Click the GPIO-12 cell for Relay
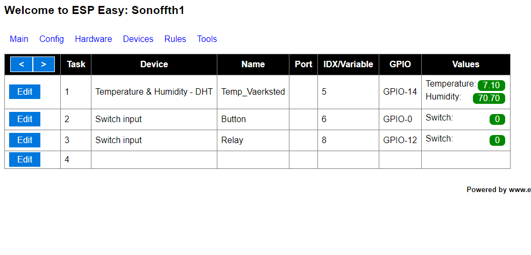 (400, 140)
